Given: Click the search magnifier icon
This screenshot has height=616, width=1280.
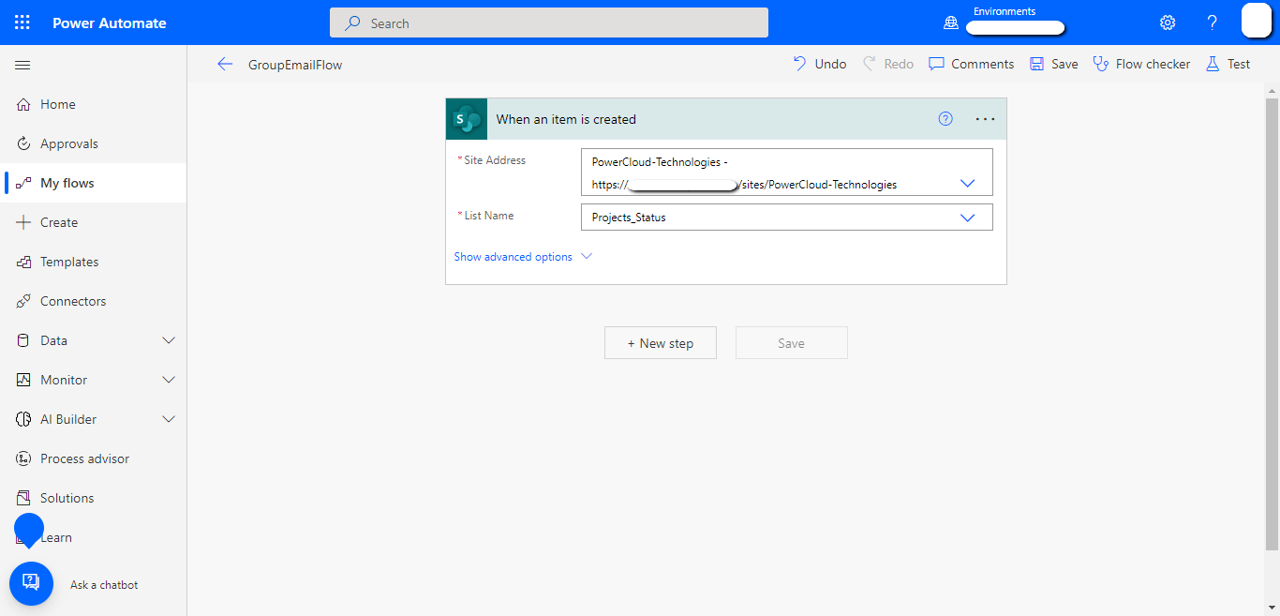Looking at the screenshot, I should pyautogui.click(x=353, y=23).
